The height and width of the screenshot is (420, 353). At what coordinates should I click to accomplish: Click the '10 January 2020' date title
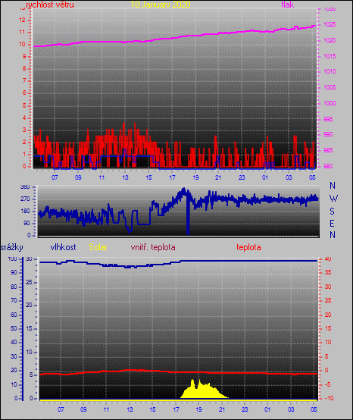tap(161, 5)
